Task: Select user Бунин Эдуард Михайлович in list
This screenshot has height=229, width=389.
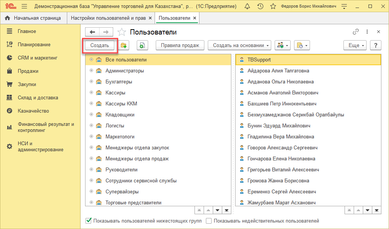Action: [279, 126]
